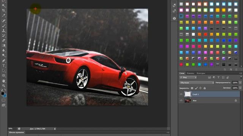
Task: Select the Quick Selection tool
Action: [4, 6]
